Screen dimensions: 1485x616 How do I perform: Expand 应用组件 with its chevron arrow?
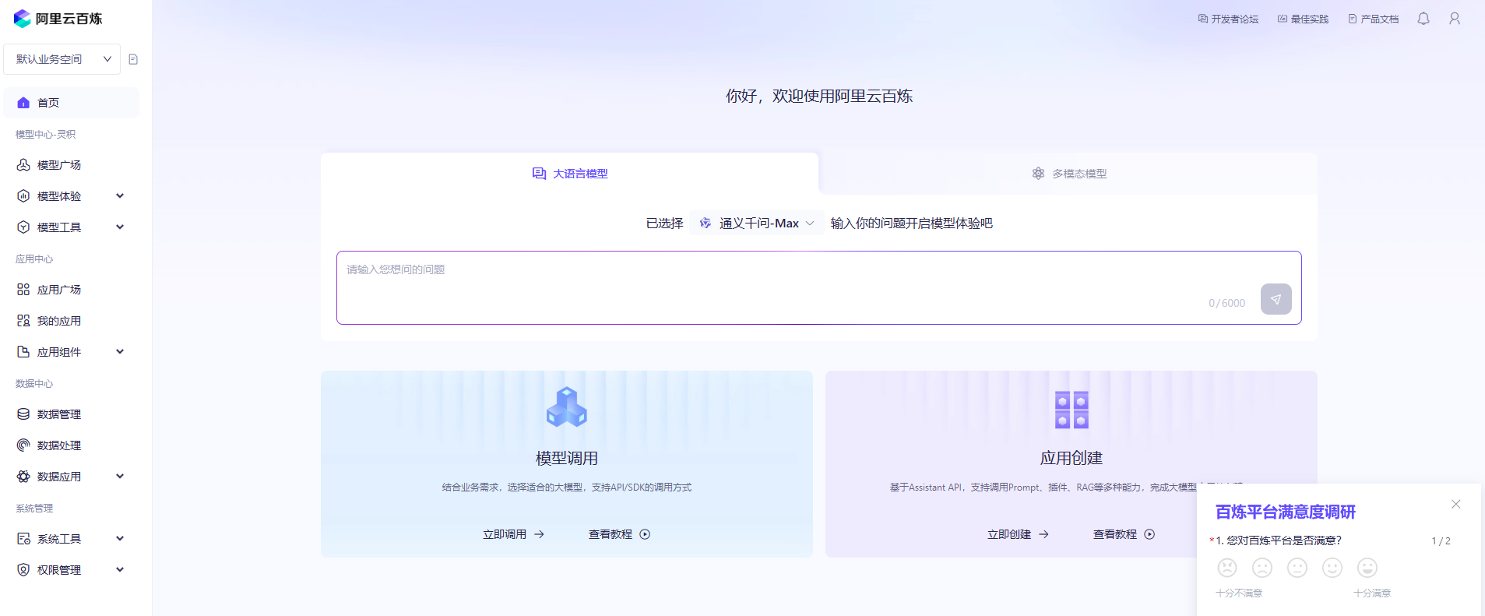click(120, 352)
